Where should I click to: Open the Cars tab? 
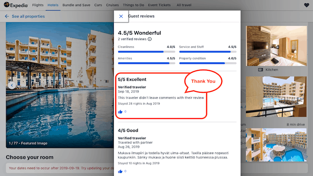(98, 5)
